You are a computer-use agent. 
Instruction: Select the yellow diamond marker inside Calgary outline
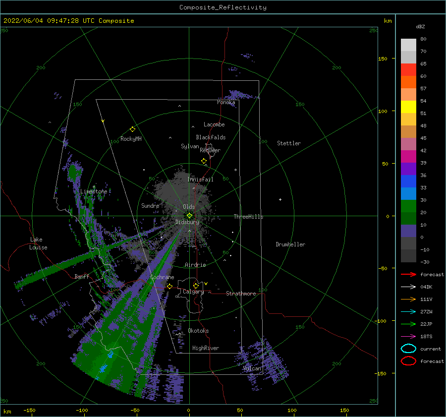pyautogui.click(x=196, y=286)
